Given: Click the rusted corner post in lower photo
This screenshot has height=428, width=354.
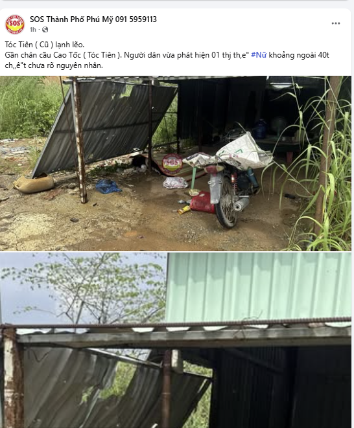Looking at the screenshot, I should (12, 378).
